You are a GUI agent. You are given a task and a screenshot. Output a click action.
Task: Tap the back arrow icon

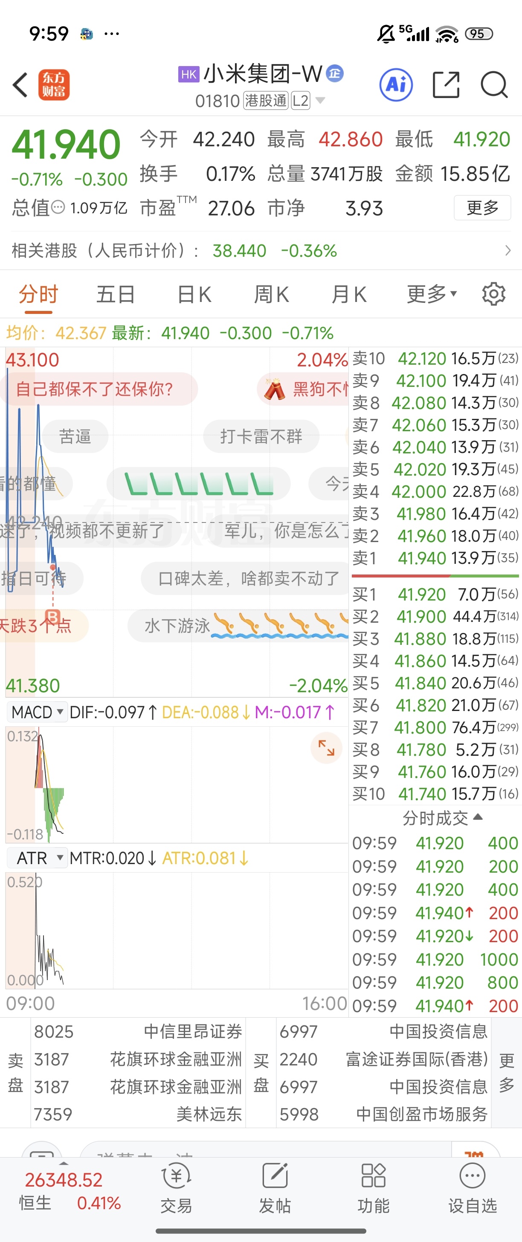tap(20, 85)
